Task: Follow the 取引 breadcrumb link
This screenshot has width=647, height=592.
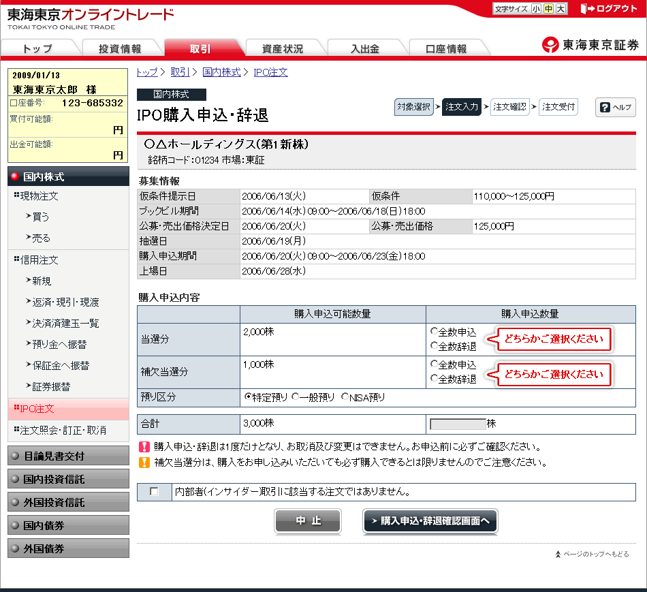Action: coord(180,72)
